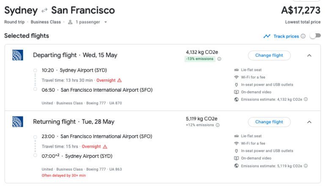Open the passenger count dropdown
The image size is (325, 187).
coord(105,22)
